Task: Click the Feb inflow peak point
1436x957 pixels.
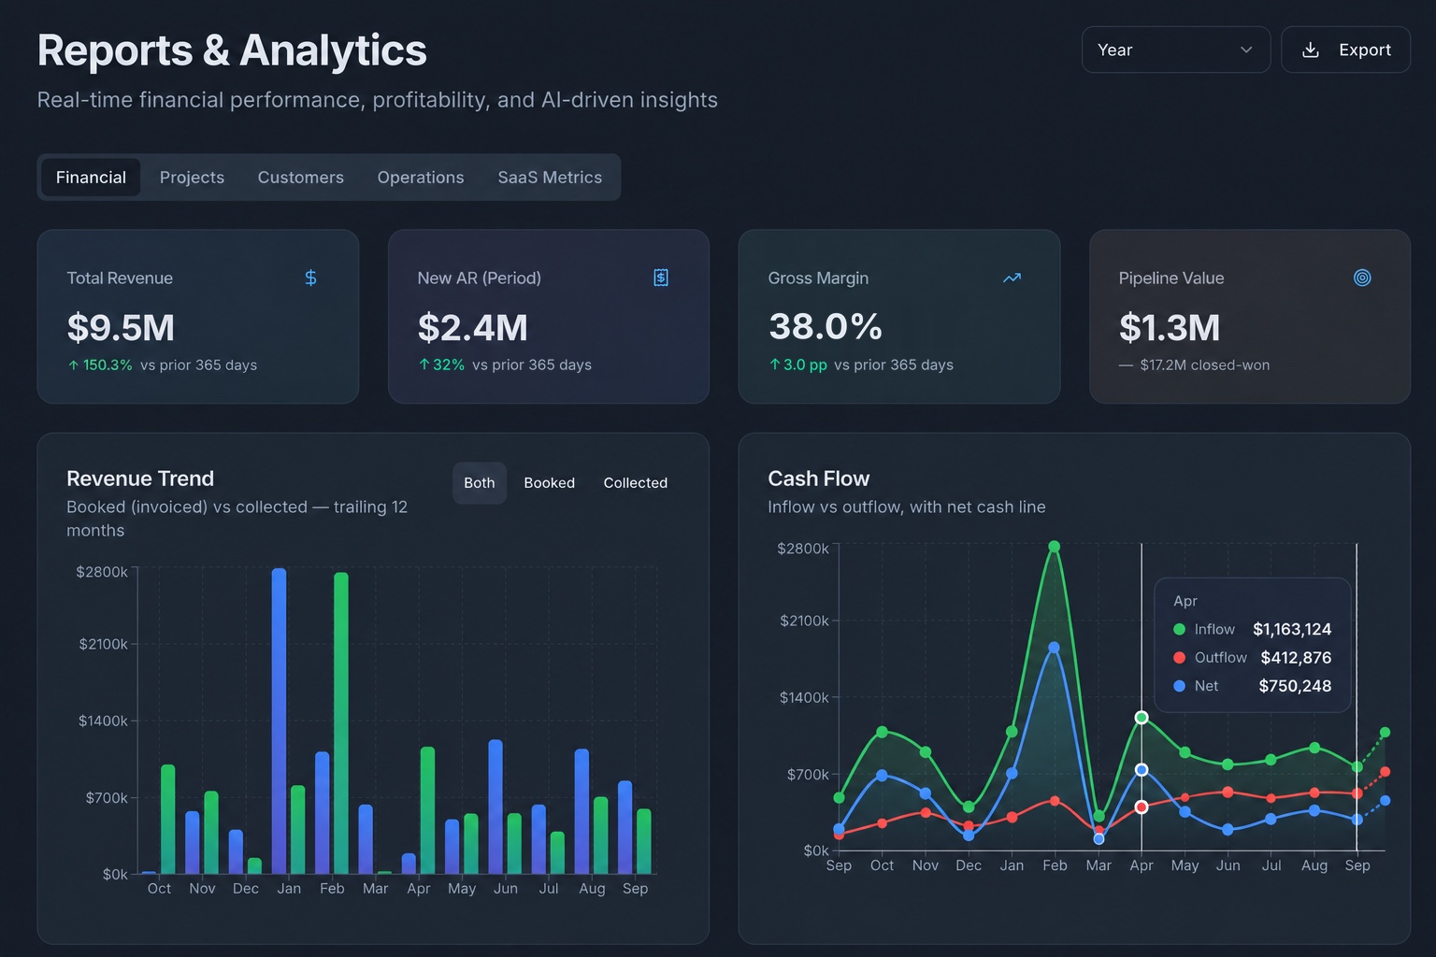Action: point(1055,547)
